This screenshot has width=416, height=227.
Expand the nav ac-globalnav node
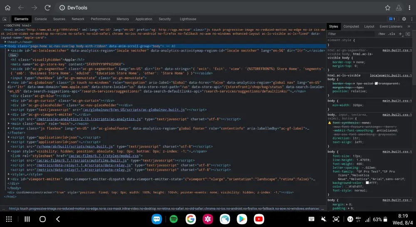(9, 82)
